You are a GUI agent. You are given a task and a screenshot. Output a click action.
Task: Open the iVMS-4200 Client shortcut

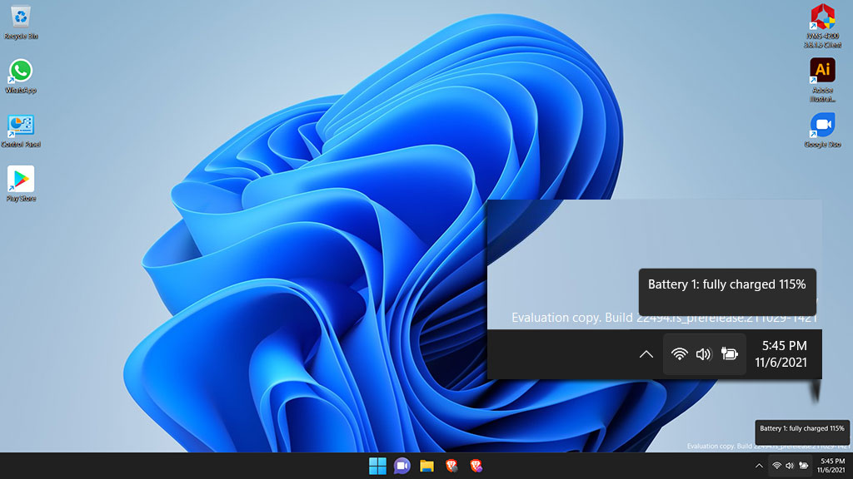[x=822, y=26]
